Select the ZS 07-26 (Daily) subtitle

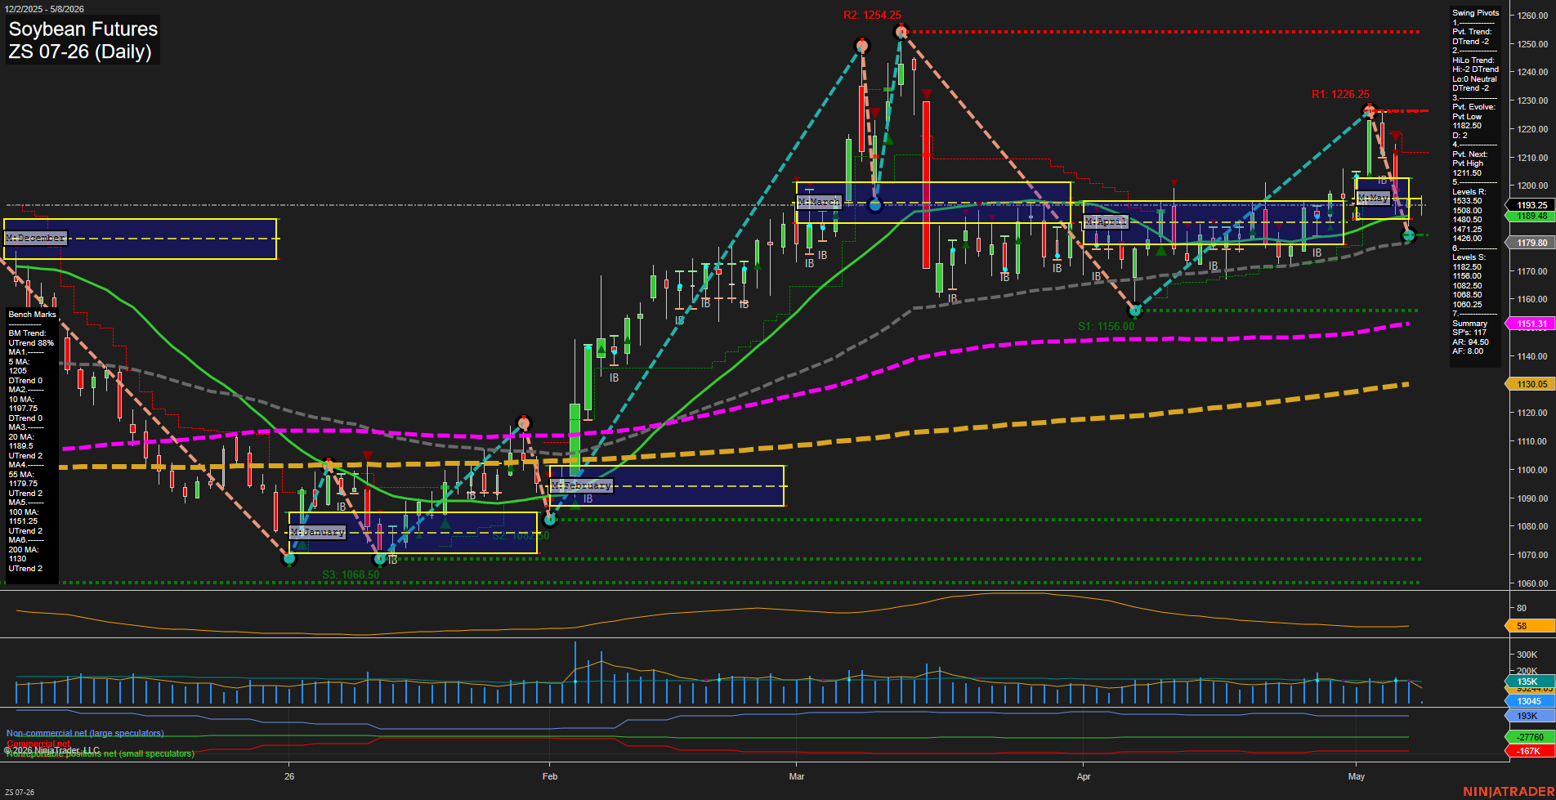coord(80,51)
